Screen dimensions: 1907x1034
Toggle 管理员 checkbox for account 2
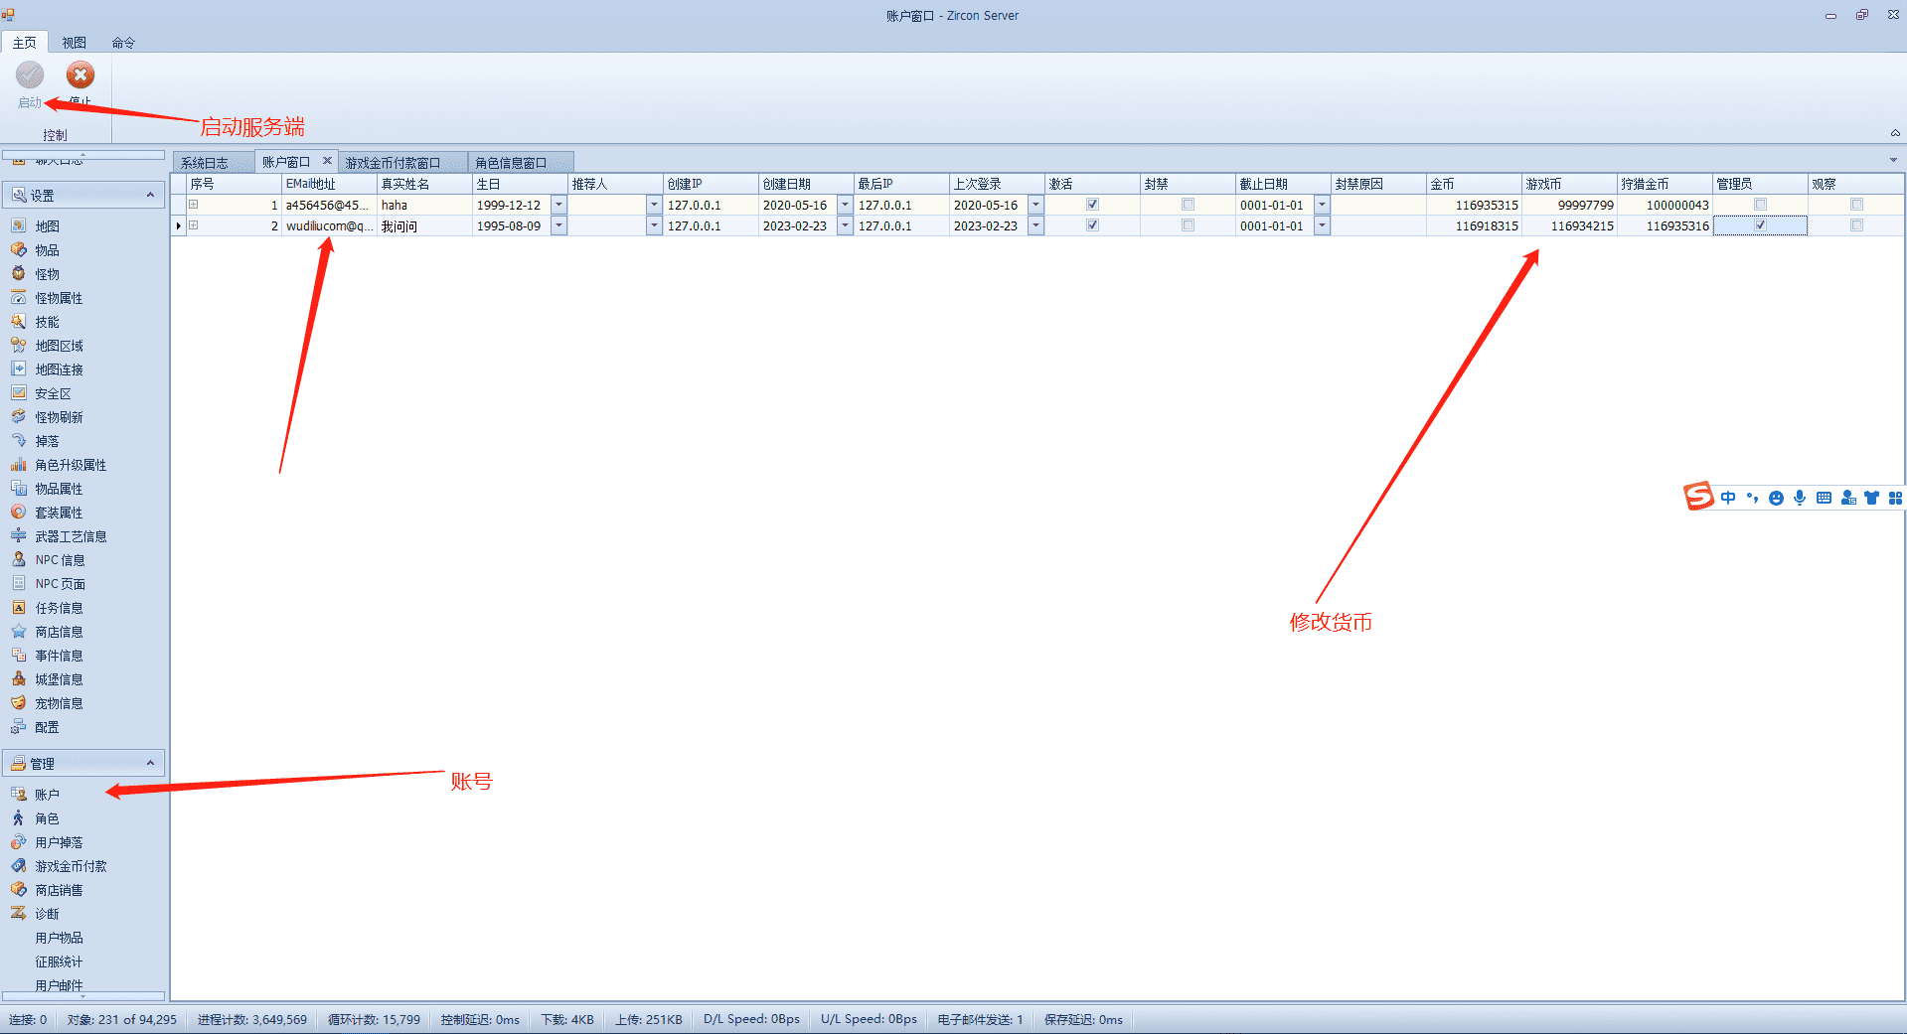click(x=1760, y=225)
